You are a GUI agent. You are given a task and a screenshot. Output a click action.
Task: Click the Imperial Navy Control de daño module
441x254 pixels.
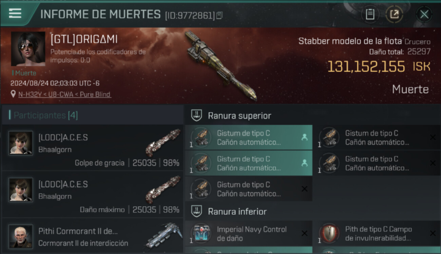[x=249, y=234]
